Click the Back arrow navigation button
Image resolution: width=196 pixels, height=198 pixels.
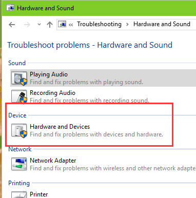(12, 25)
